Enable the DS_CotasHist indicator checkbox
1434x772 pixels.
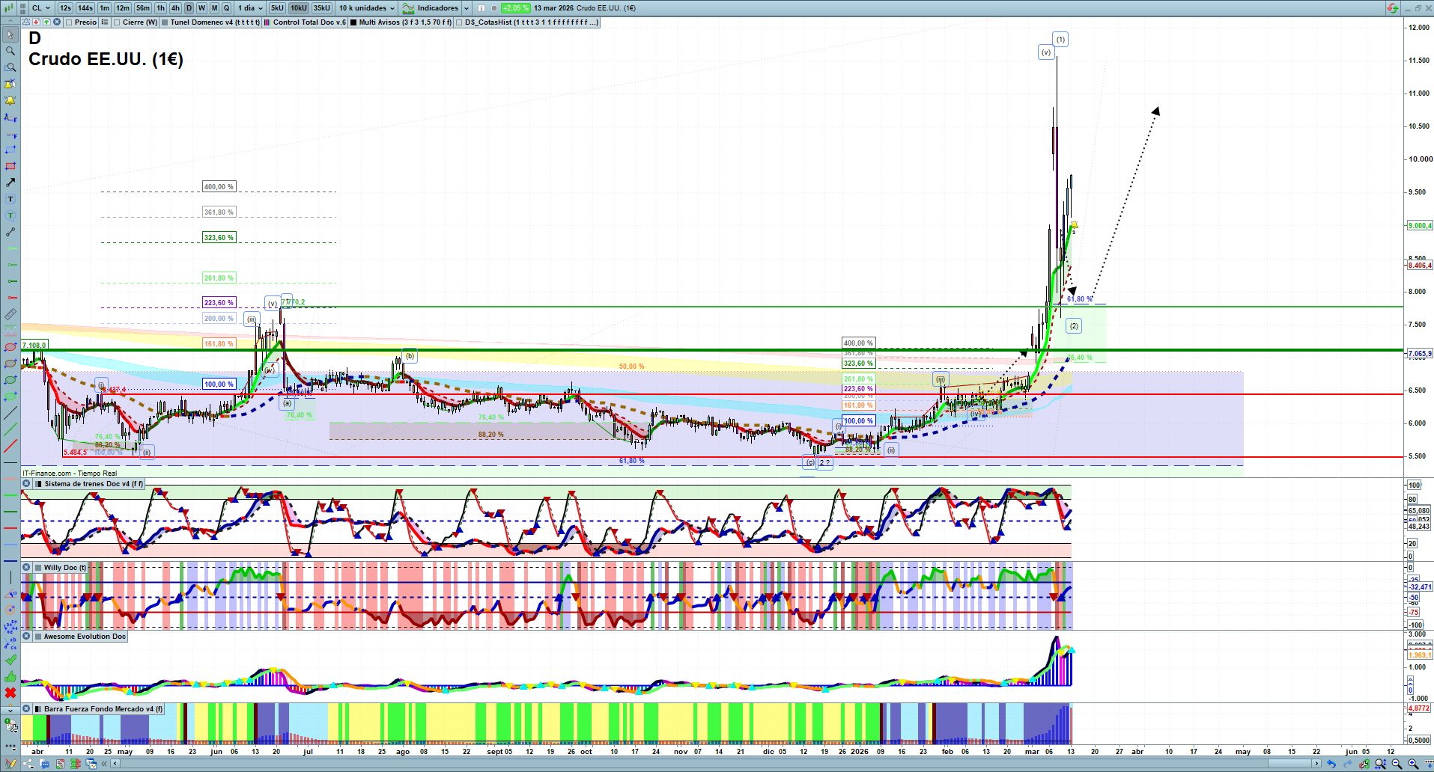click(x=460, y=22)
